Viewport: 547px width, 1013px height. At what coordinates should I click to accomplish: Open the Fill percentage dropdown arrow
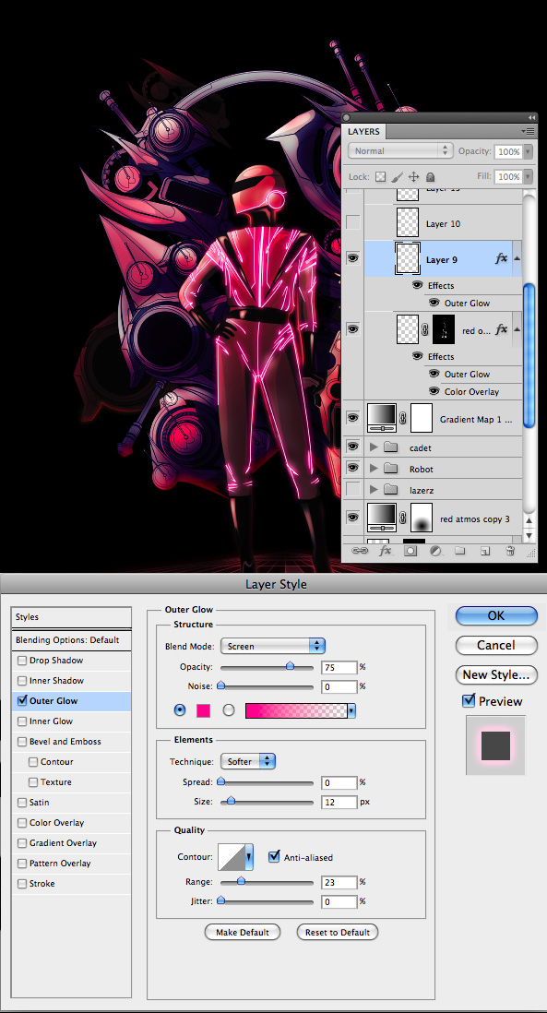(528, 176)
